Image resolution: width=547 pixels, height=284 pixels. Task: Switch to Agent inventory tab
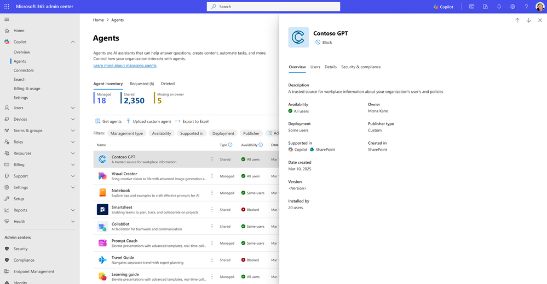point(108,84)
